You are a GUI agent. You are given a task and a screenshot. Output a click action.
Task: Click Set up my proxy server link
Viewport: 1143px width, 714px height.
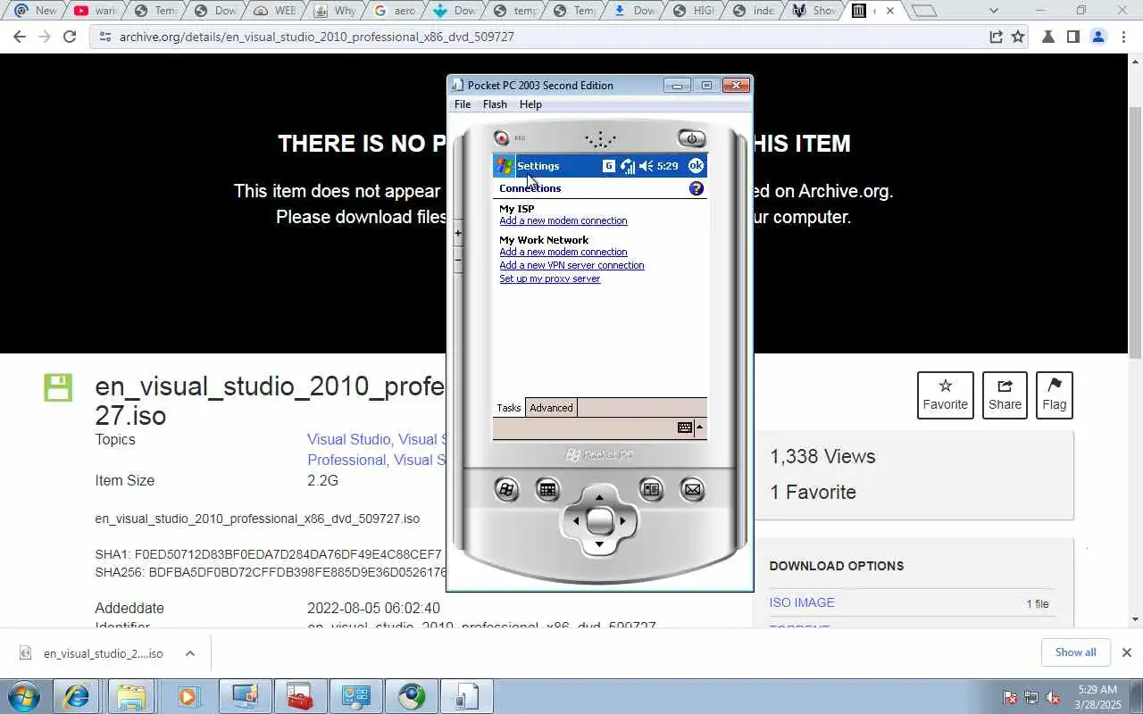[550, 278]
